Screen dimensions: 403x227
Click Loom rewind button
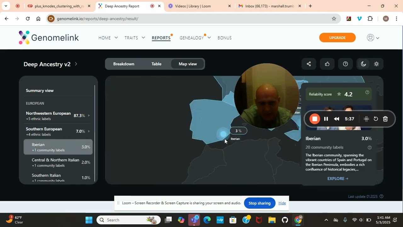pyautogui.click(x=337, y=119)
